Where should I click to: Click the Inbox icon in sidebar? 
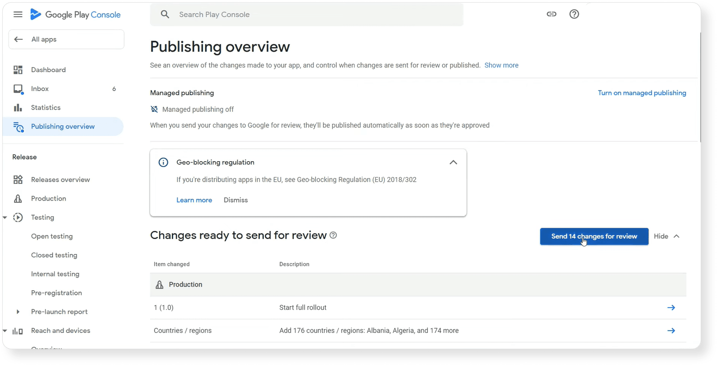click(x=18, y=89)
